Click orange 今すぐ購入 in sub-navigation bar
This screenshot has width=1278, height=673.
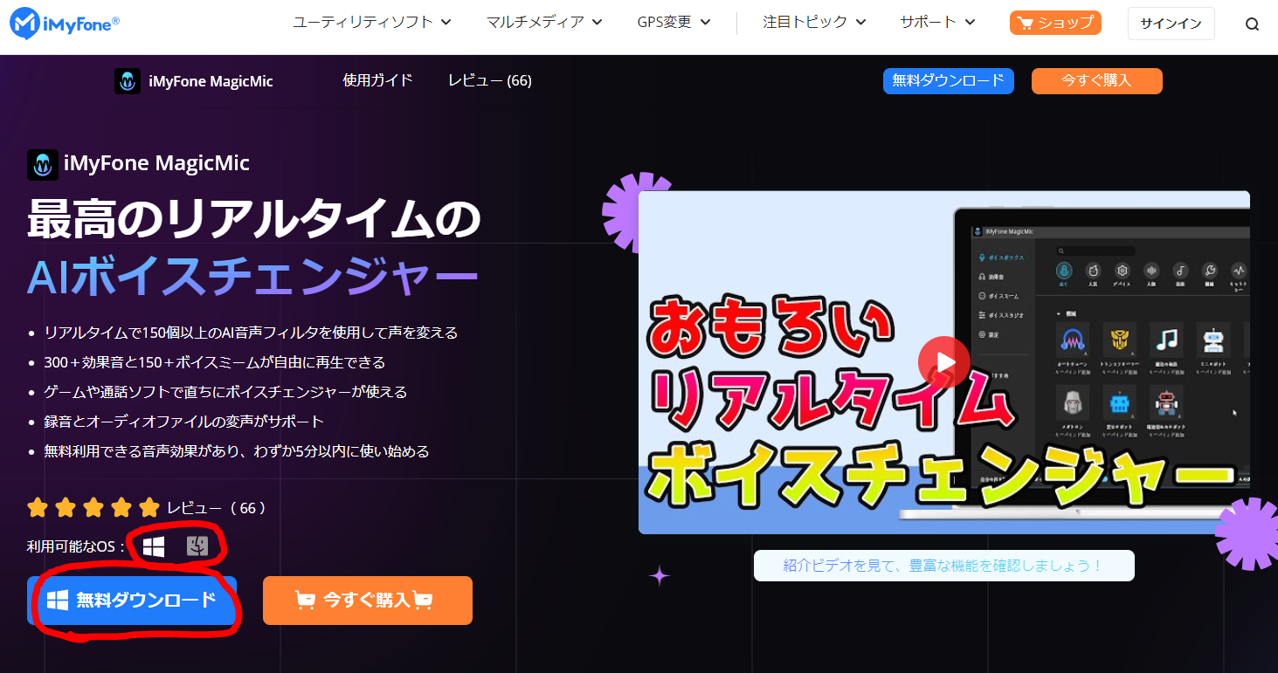[x=1096, y=80]
